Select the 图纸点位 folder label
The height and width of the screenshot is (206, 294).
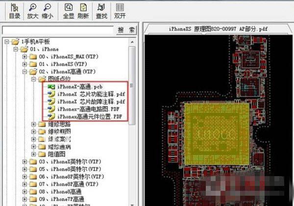pos(59,79)
